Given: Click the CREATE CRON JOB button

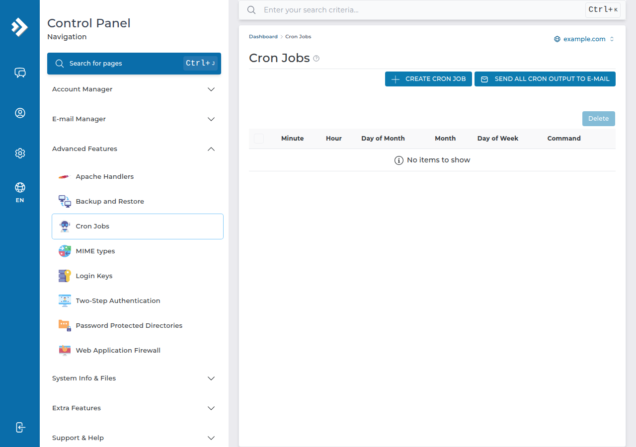Looking at the screenshot, I should click(428, 79).
